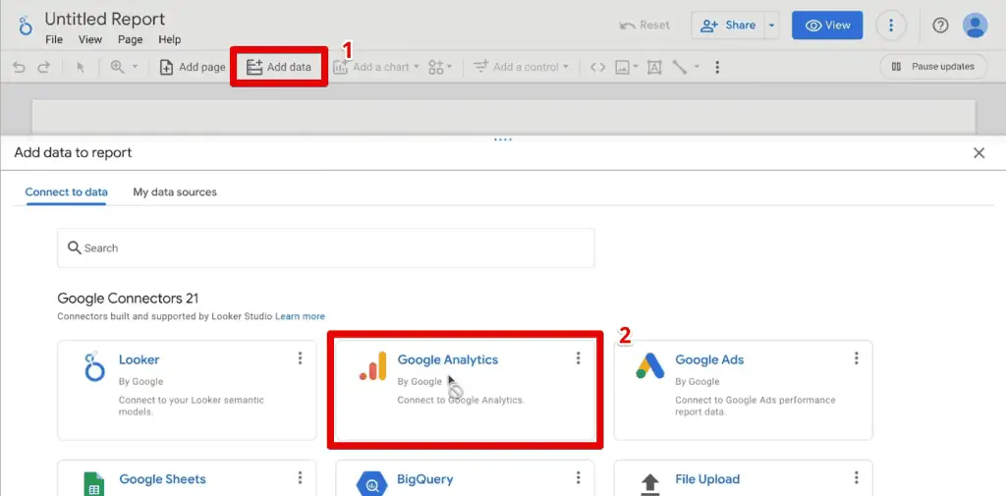Open community visualizations and components icon

[x=440, y=67]
